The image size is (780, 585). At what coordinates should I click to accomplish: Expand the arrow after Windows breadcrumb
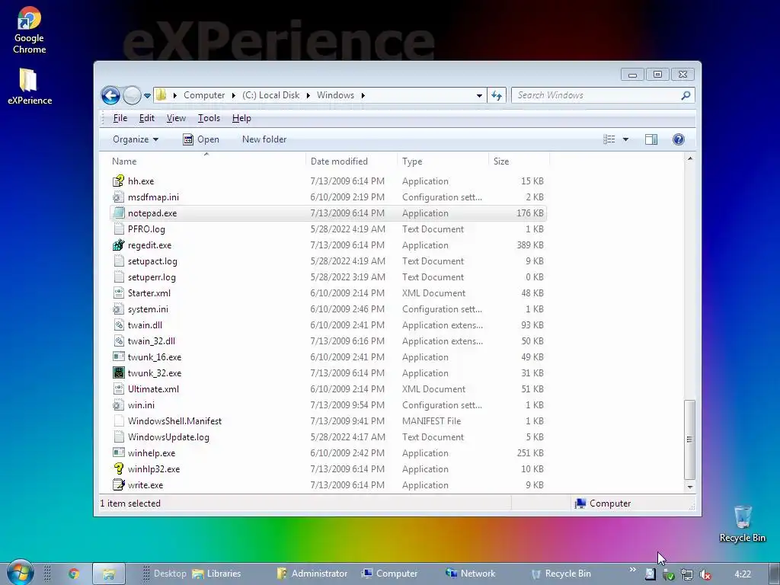click(x=363, y=95)
